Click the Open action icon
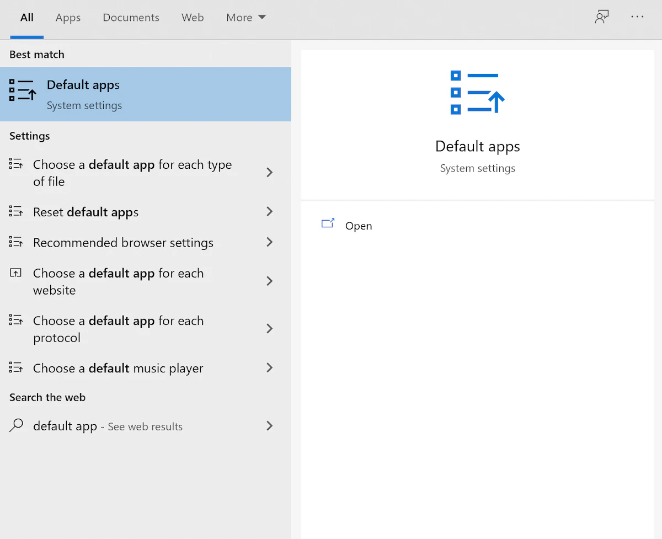Screen dimensions: 662x539 [328, 223]
